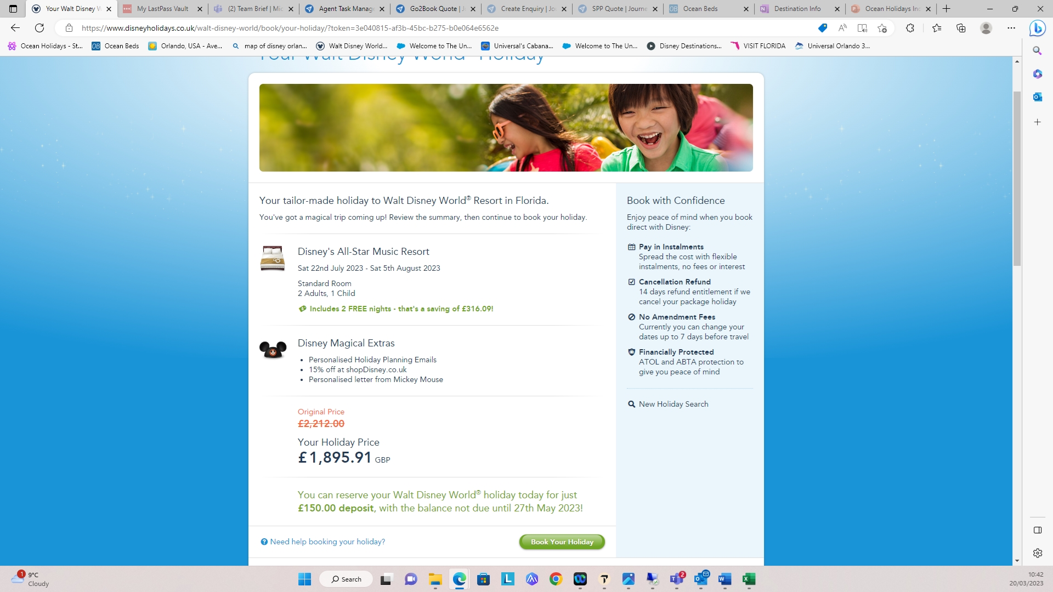Toggle the sidebar panel layout icon
The image size is (1053, 592).
point(1037,530)
